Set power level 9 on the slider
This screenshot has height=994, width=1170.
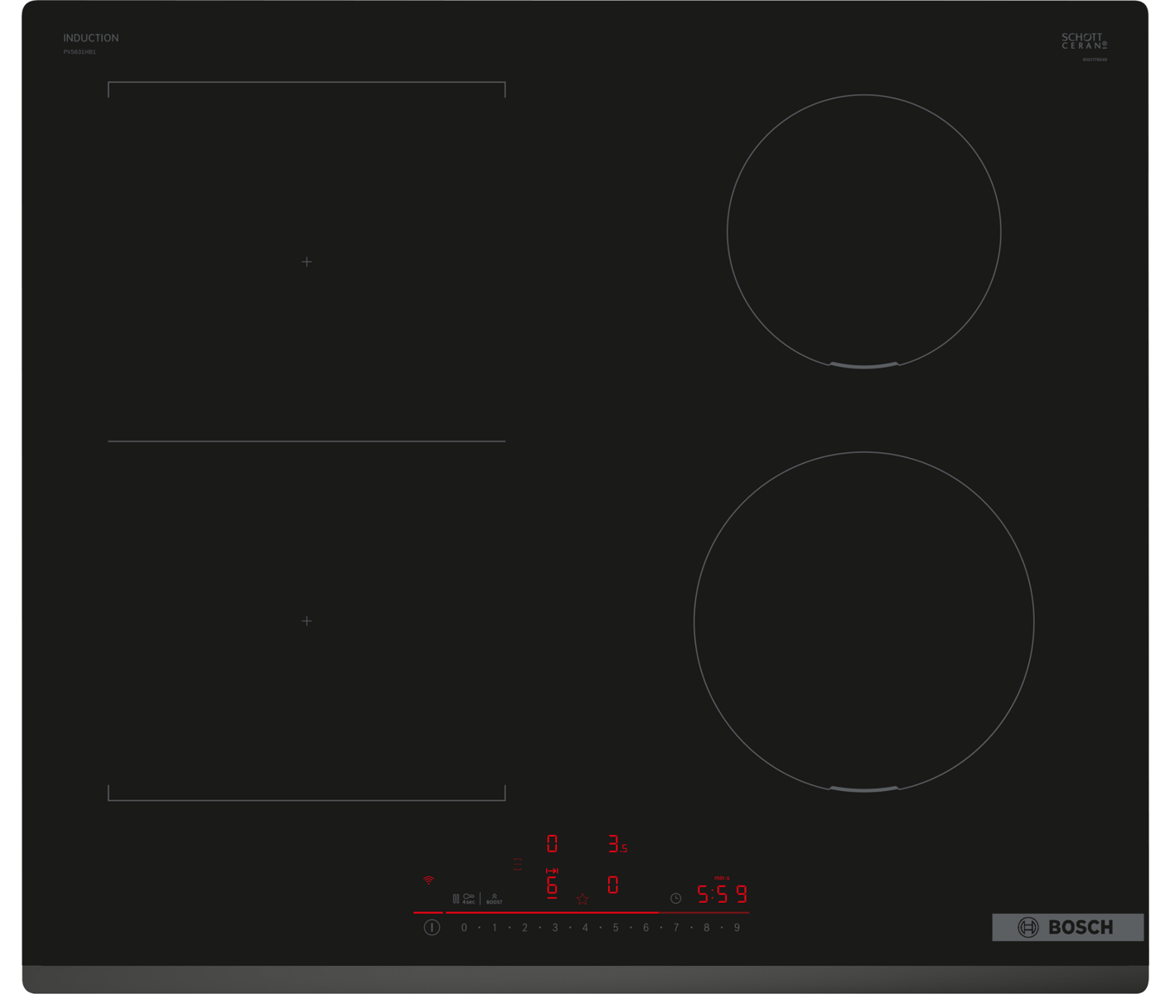pos(737,928)
